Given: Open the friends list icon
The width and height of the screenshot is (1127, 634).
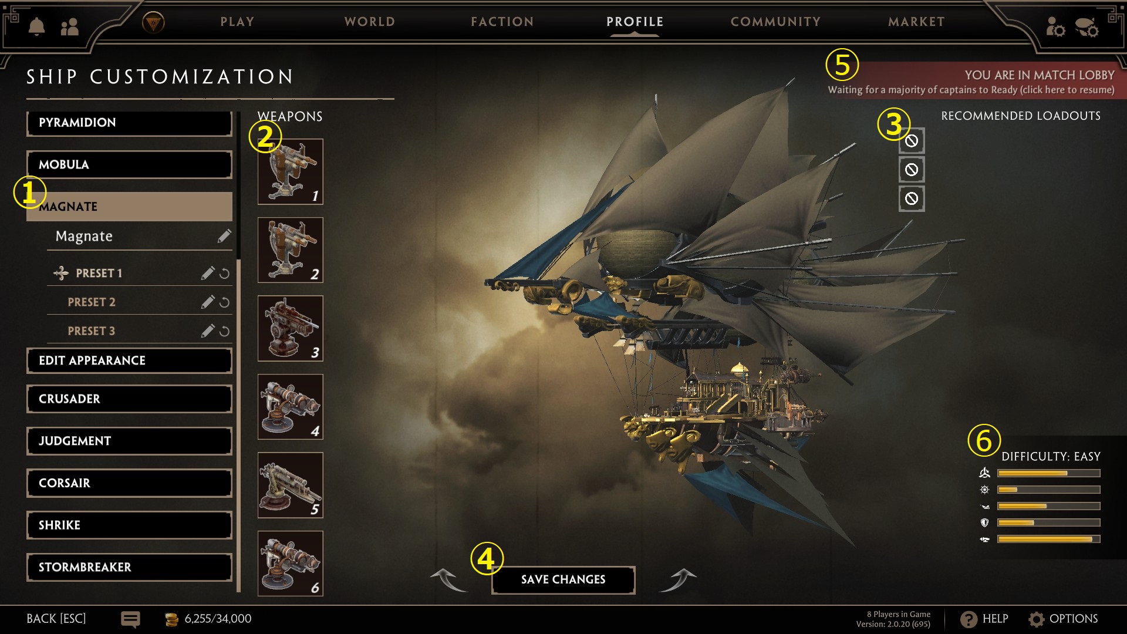Looking at the screenshot, I should click(x=69, y=26).
